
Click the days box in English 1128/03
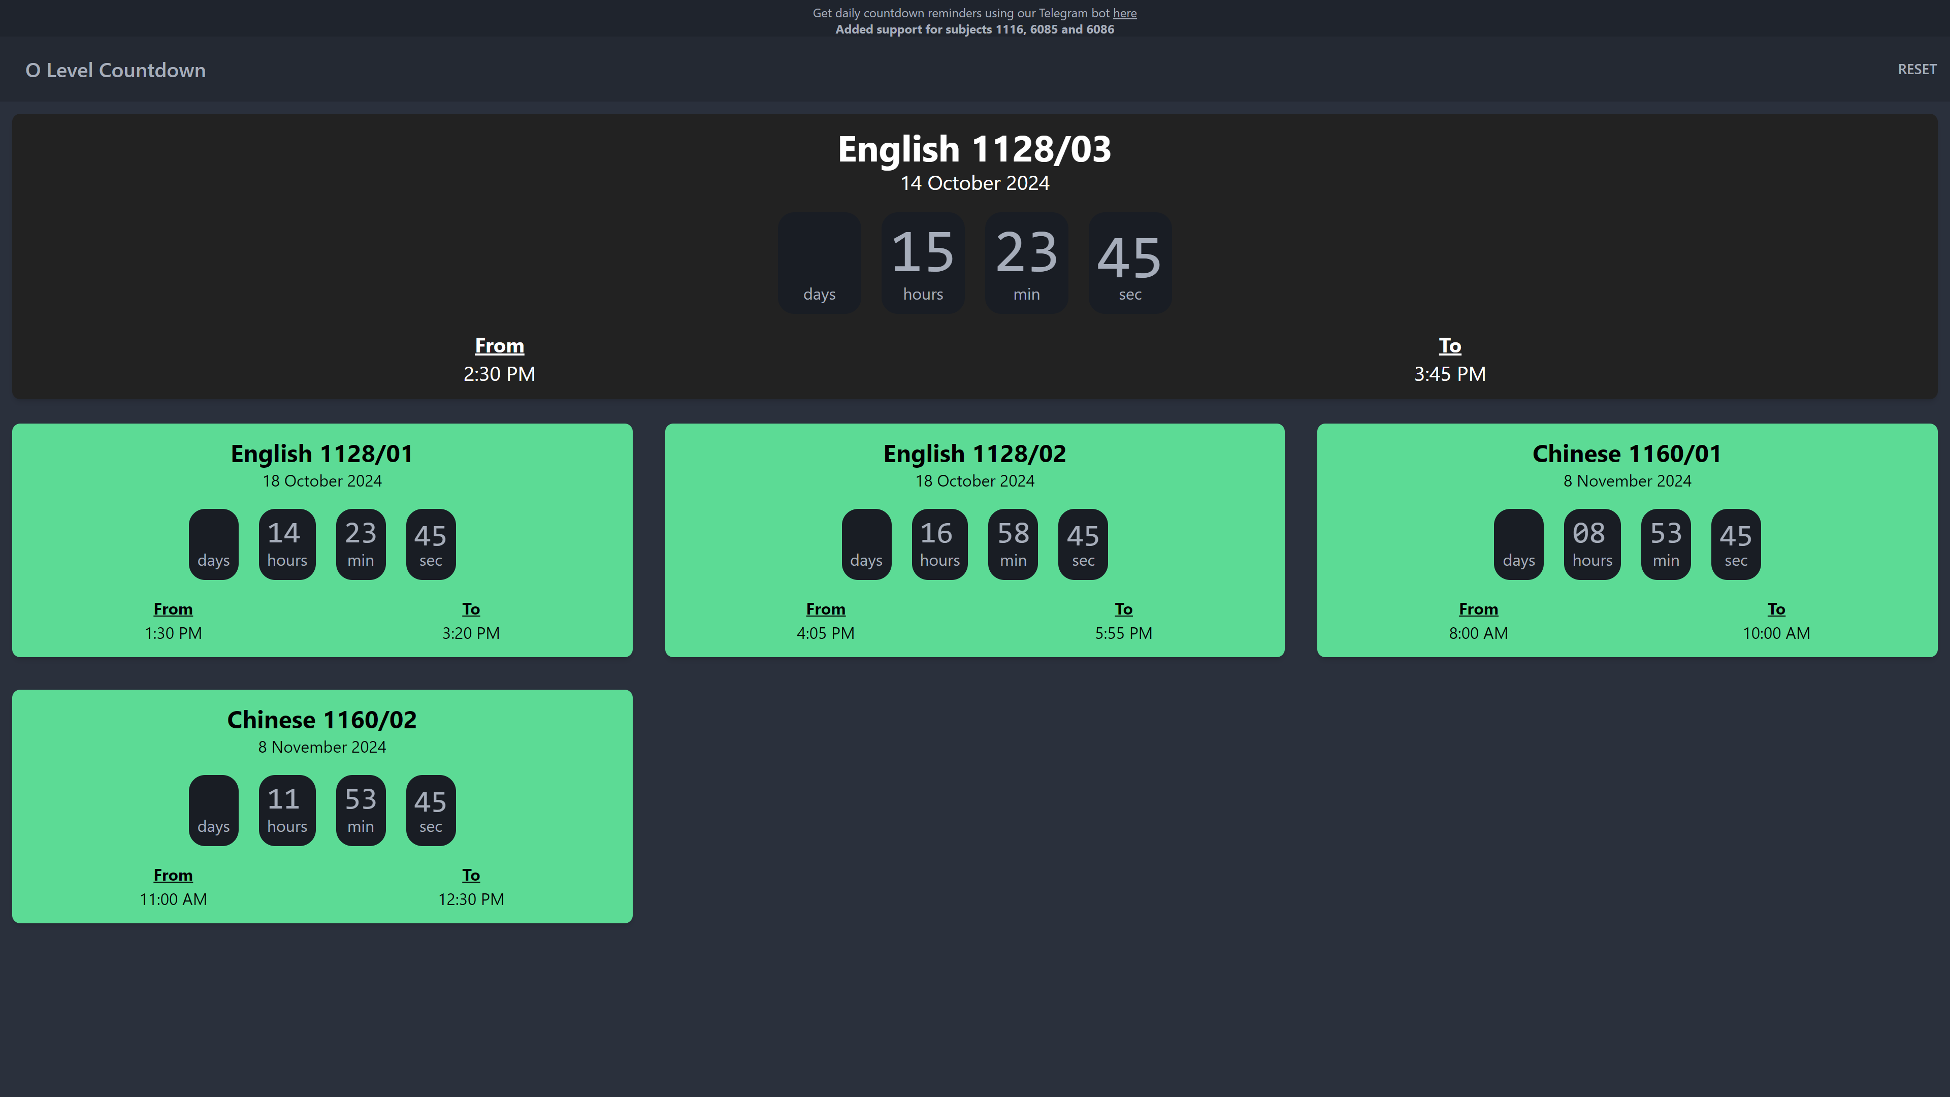coord(819,264)
